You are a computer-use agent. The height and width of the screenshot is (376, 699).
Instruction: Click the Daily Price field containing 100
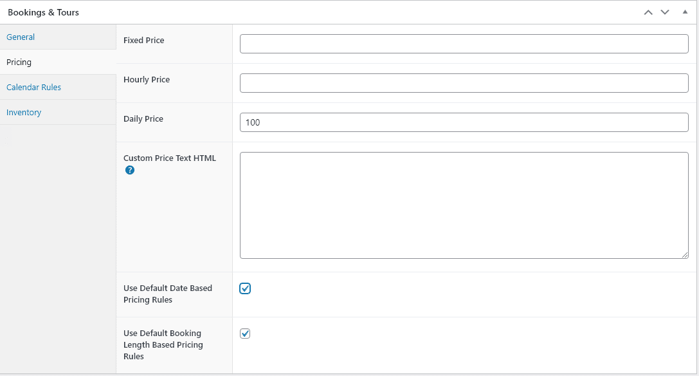point(464,122)
